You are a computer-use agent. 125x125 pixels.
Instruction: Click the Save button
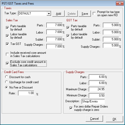pos(85,14)
